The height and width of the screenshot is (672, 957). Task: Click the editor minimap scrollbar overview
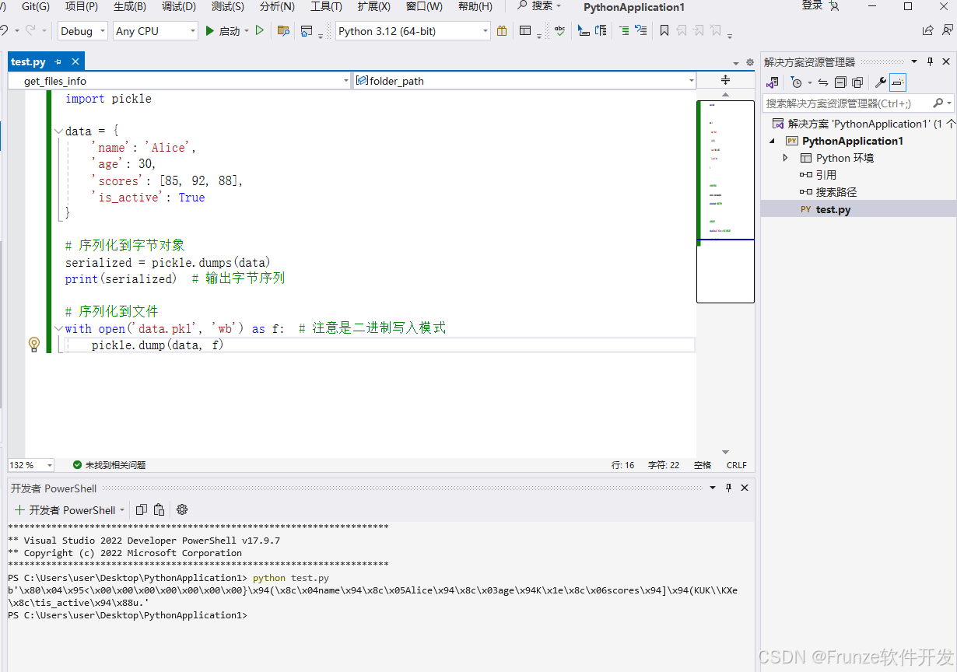725,201
